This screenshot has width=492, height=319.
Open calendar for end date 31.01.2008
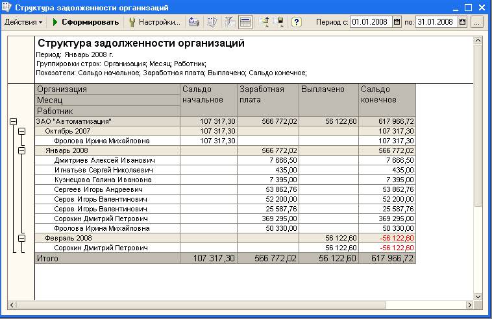[x=462, y=22]
